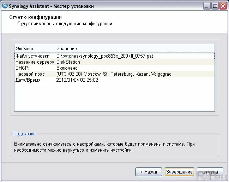Click the Элемент column header
Viewport: 229px width, 182px height.
tap(34, 48)
